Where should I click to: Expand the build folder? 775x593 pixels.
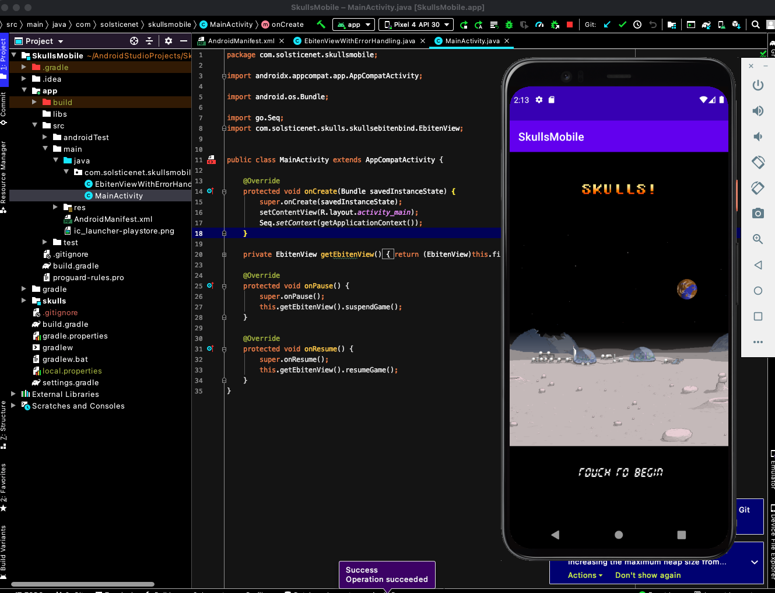pyautogui.click(x=34, y=102)
